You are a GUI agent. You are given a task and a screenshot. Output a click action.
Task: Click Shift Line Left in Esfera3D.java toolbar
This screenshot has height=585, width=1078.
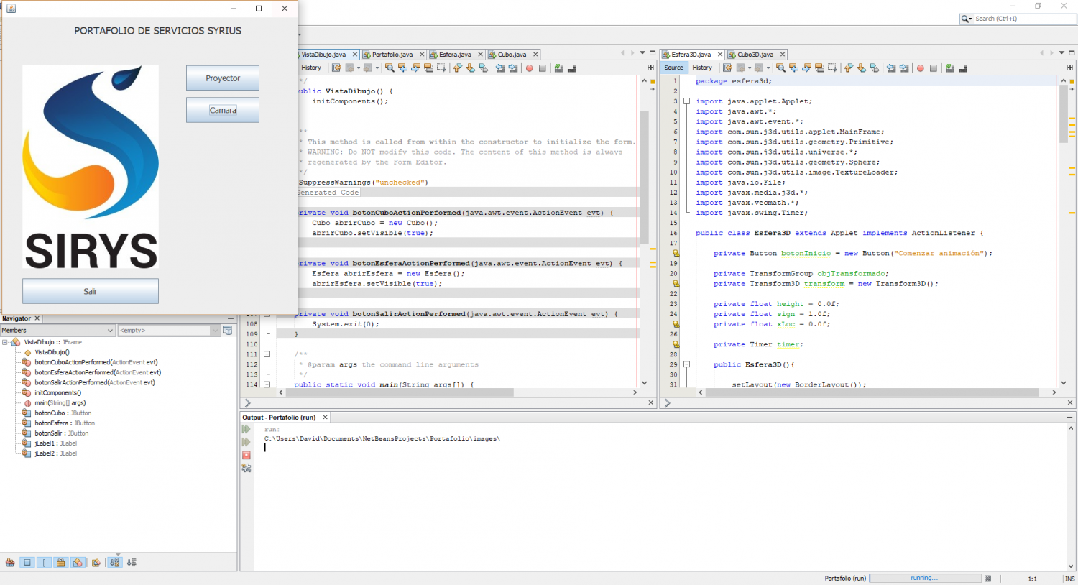[891, 68]
